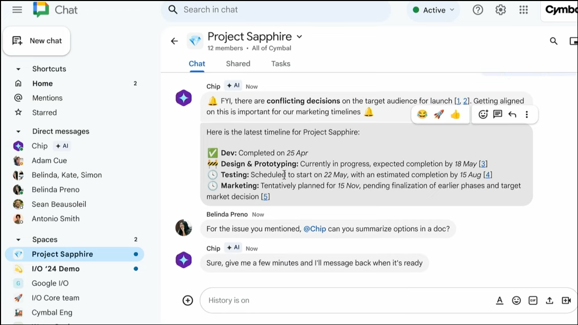Open citation link 4 for Testing
The width and height of the screenshot is (578, 325).
point(488,175)
